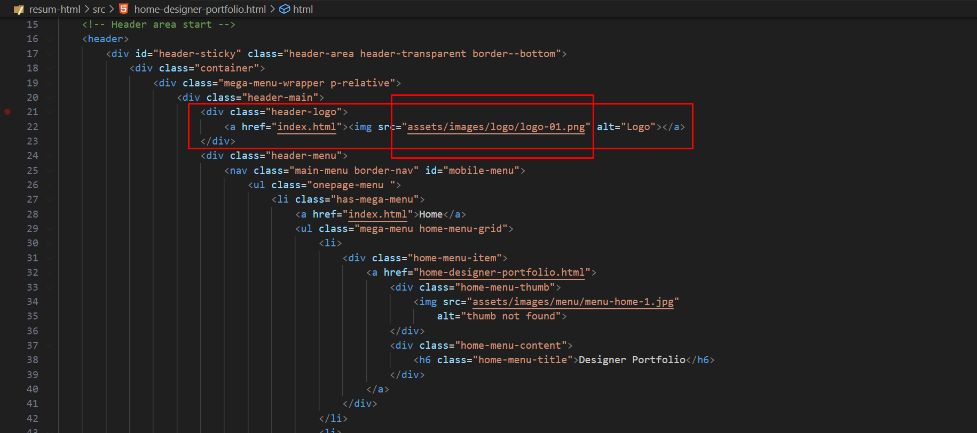Click line number 40 in the gutter

33,389
